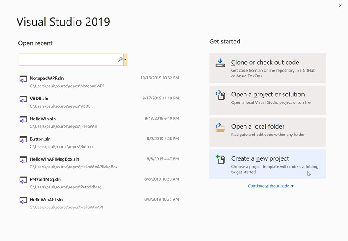Select the Continue without code link

(271, 186)
